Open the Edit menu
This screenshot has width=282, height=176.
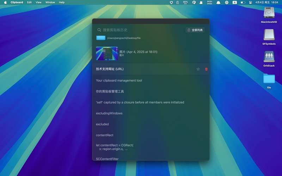coord(29,2)
